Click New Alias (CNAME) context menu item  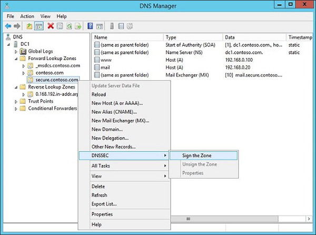[114, 111]
